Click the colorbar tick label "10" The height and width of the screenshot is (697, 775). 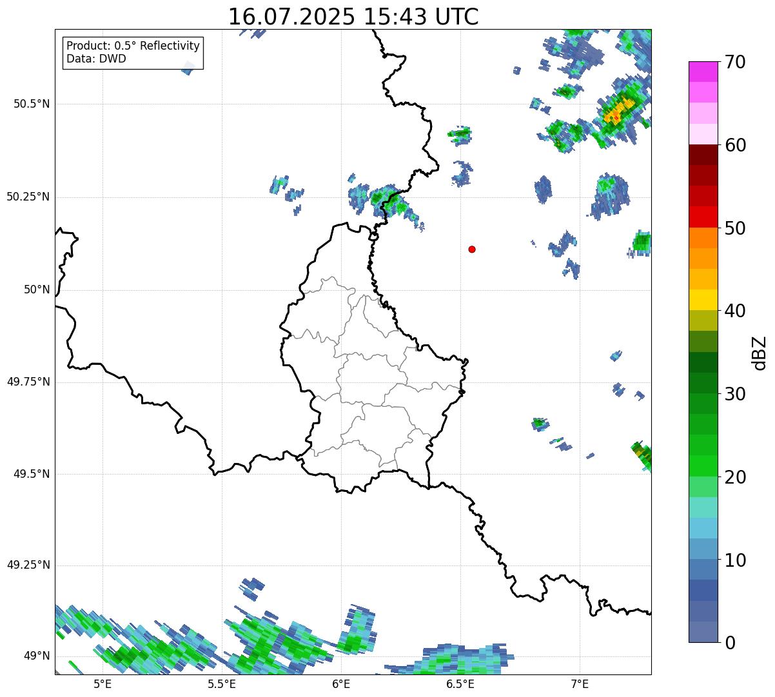(735, 560)
